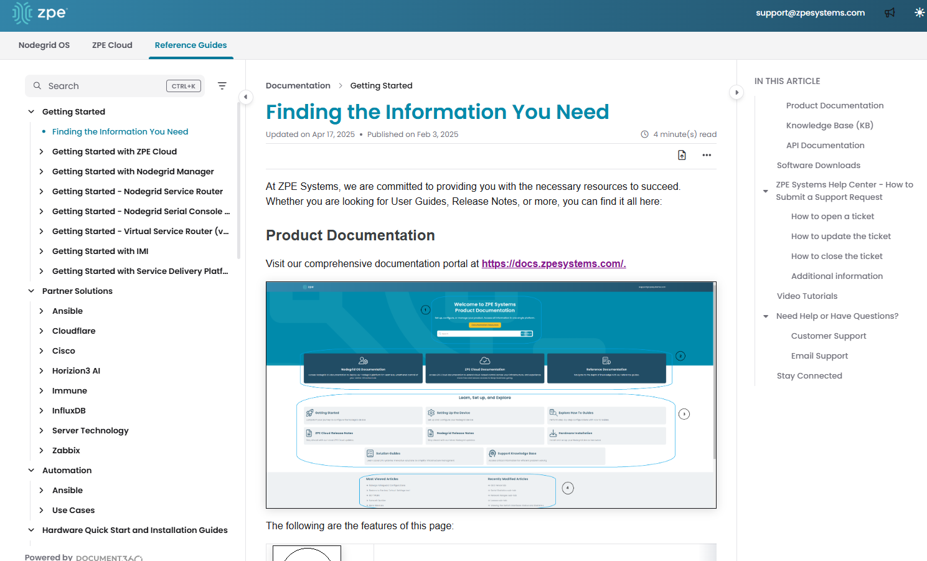The image size is (927, 561).
Task: Expand Ansible under Partner Solutions
Action: pyautogui.click(x=41, y=311)
